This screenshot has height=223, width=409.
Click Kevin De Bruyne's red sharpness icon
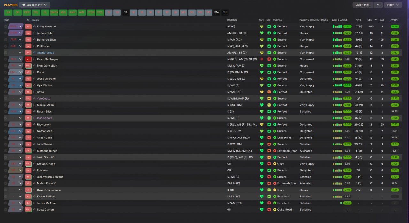[x=269, y=59]
